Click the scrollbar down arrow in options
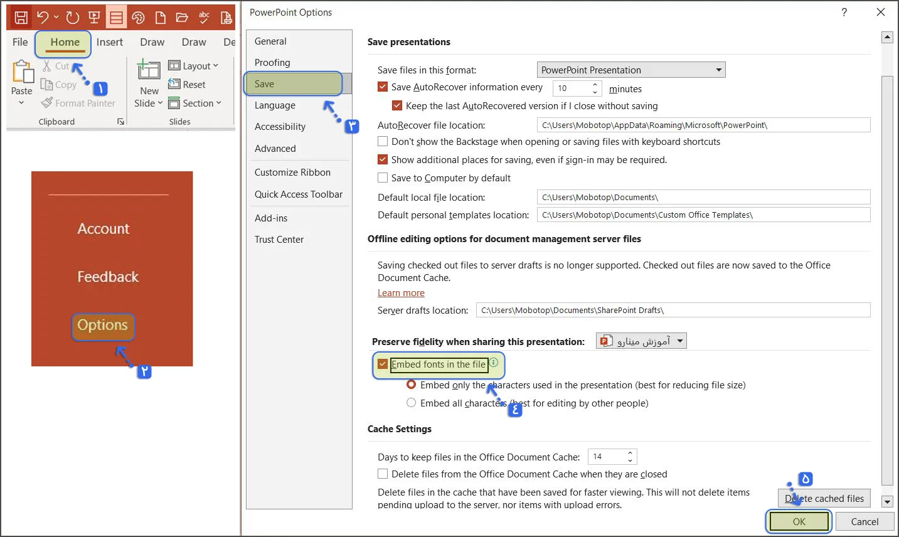899x537 pixels. [x=887, y=501]
